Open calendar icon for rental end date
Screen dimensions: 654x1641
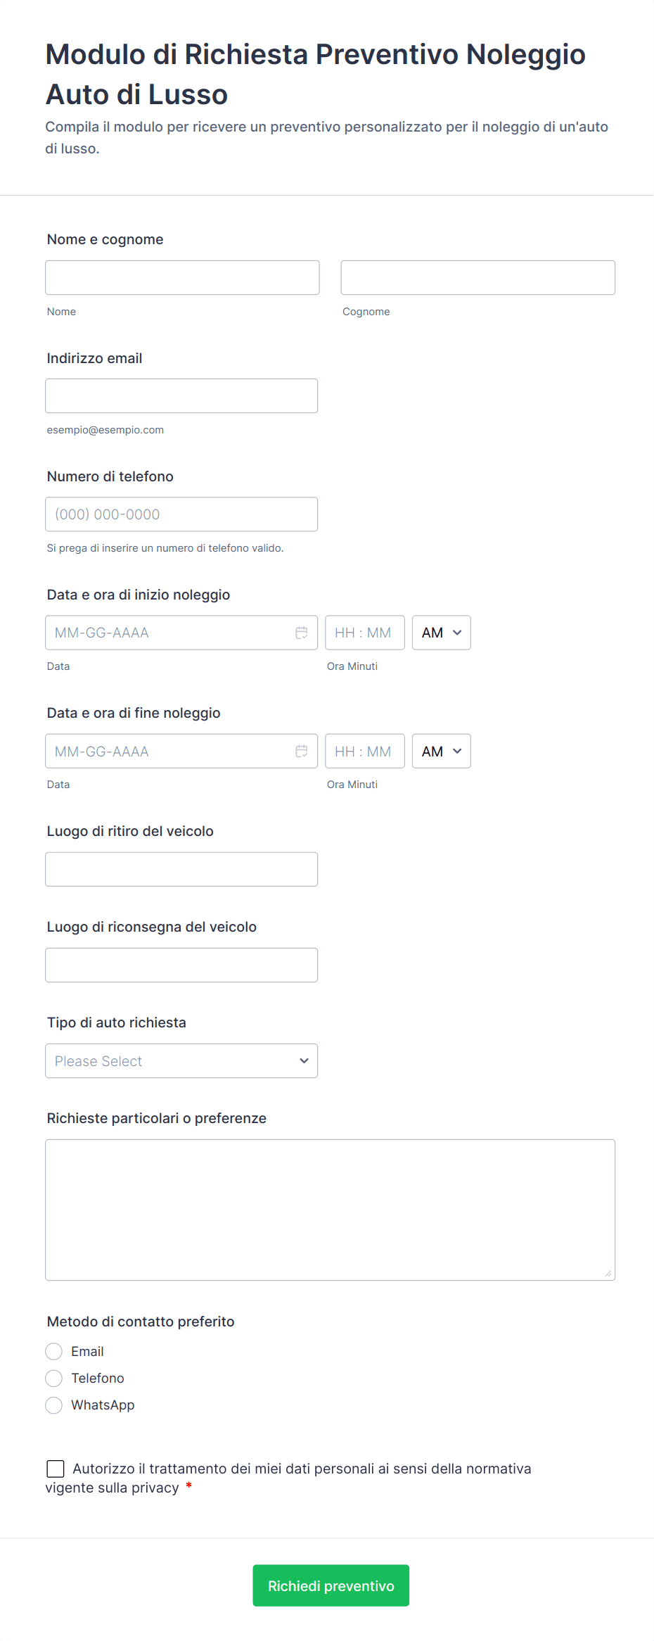point(302,751)
